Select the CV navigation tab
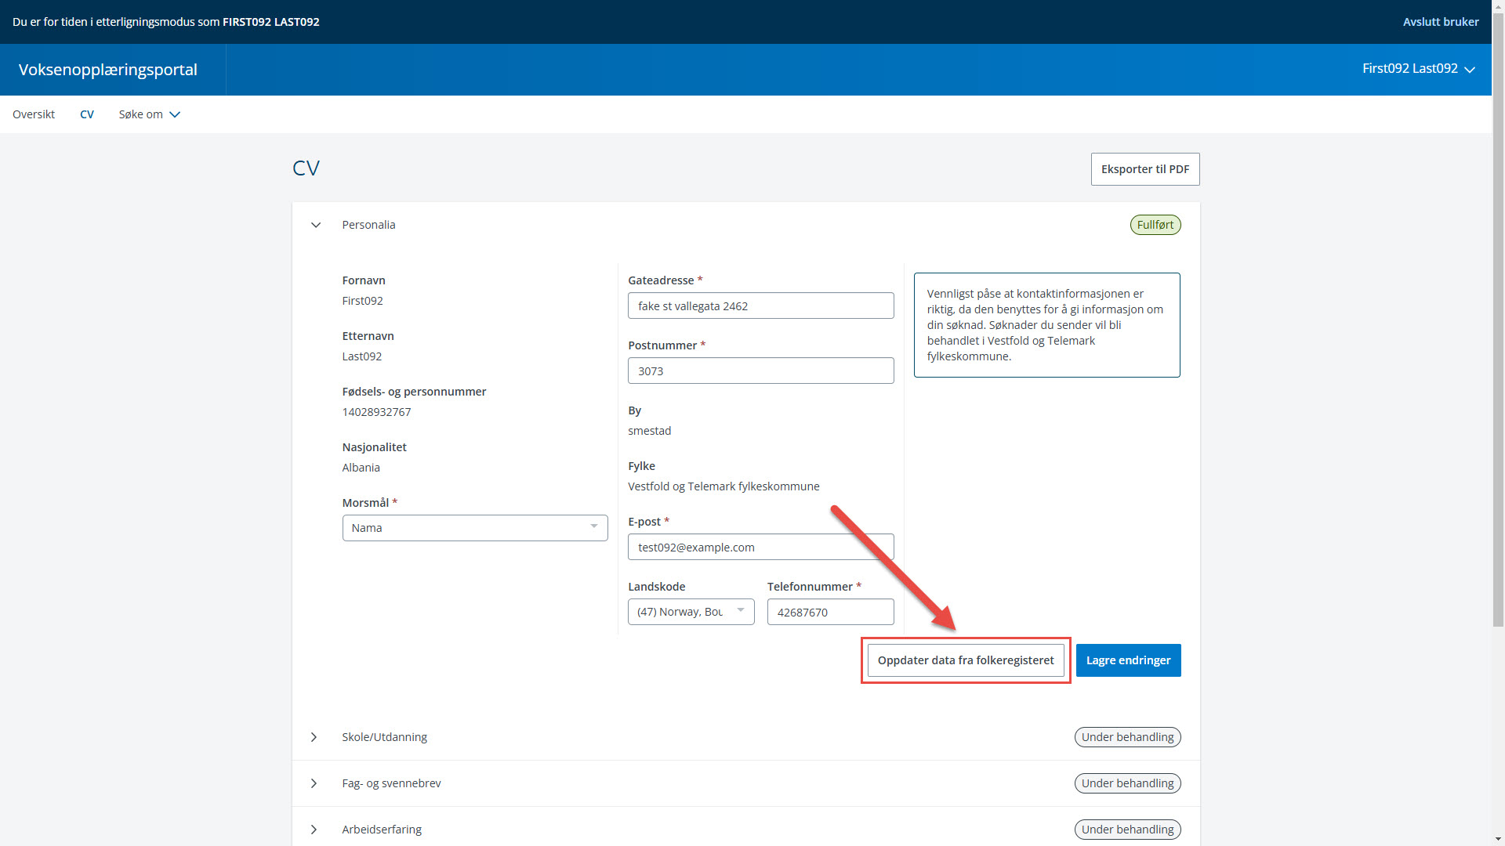The width and height of the screenshot is (1505, 846). (x=87, y=114)
